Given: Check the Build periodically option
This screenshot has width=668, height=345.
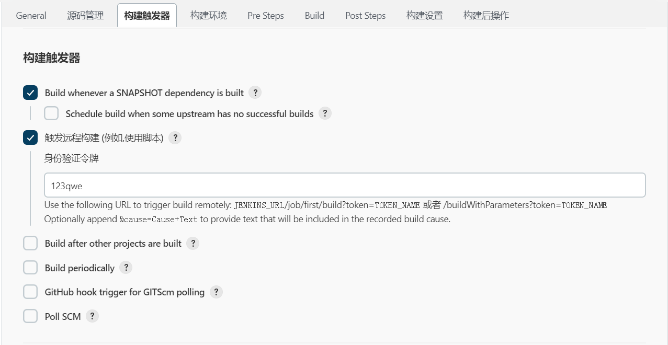Looking at the screenshot, I should point(30,268).
